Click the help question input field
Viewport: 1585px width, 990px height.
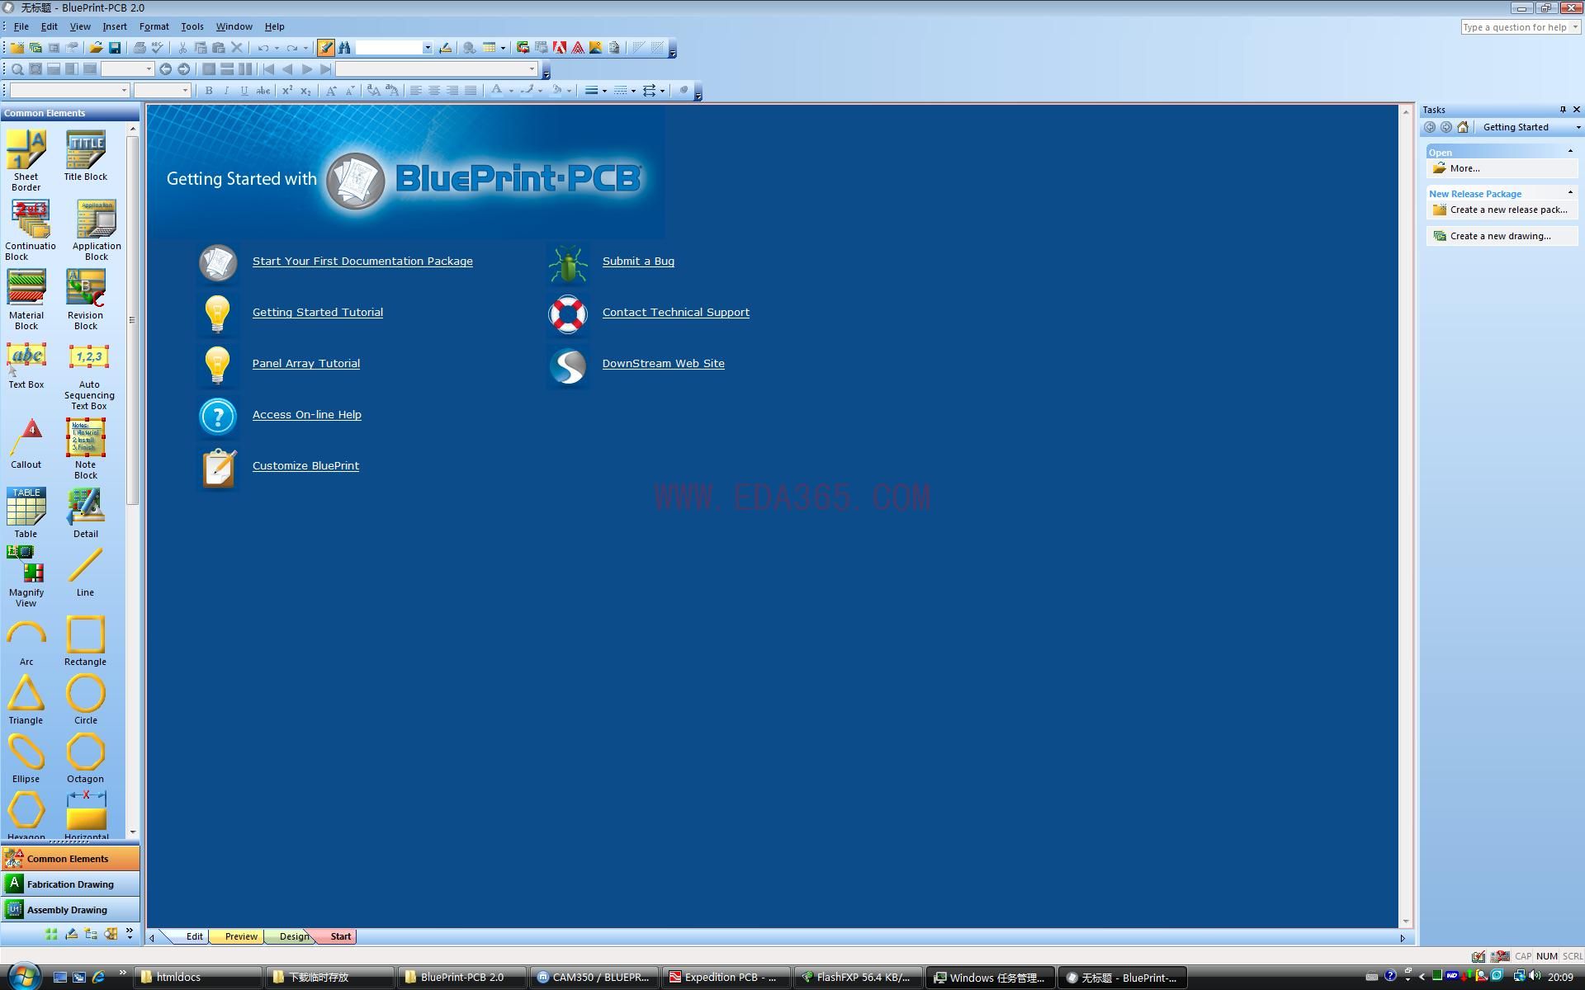[1514, 27]
